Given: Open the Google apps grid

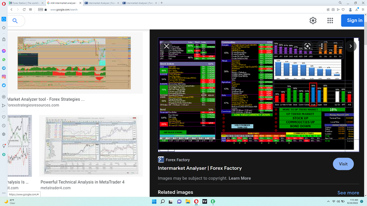Looking at the screenshot, I should 330,21.
